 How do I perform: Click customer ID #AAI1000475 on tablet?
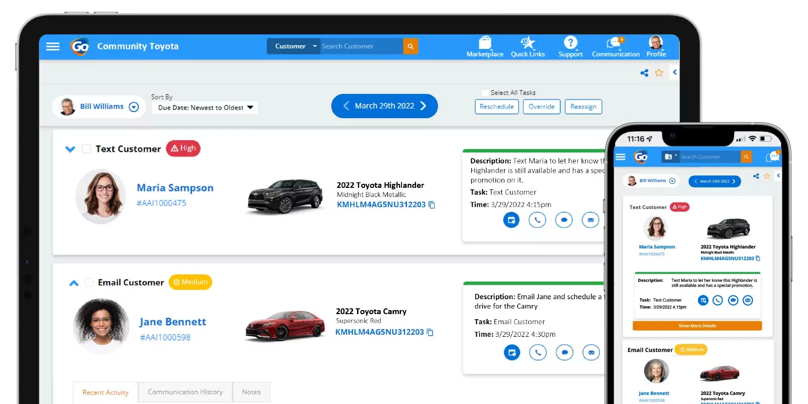pyautogui.click(x=162, y=203)
